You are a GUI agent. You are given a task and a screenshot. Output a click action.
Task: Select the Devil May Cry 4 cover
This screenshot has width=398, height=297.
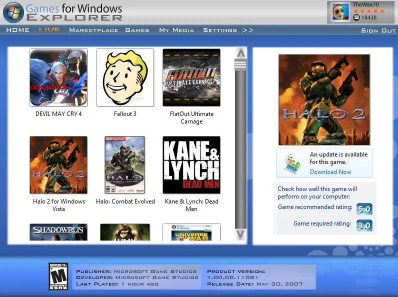coord(58,77)
